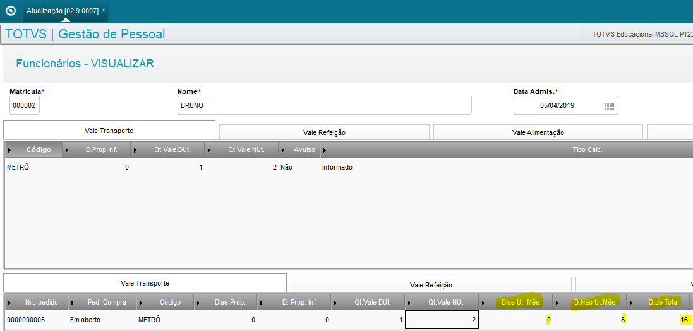Click Em aberto status cell

(x=85, y=320)
